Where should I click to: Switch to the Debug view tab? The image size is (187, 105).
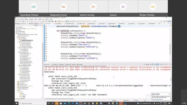[18, 24]
